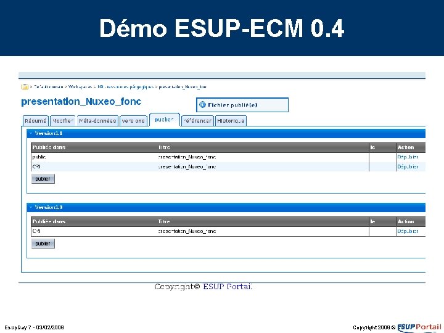Collapse the Version1.1 section arrow

31,133
